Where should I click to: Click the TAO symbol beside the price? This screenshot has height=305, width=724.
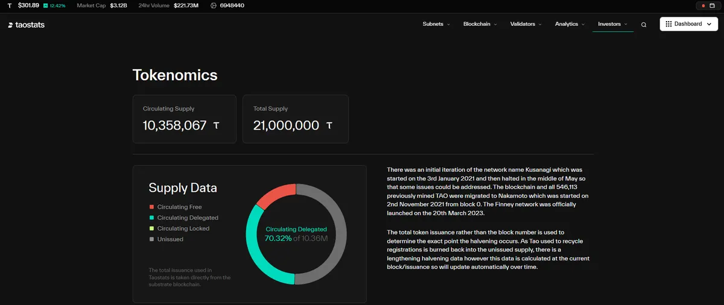pos(9,5)
